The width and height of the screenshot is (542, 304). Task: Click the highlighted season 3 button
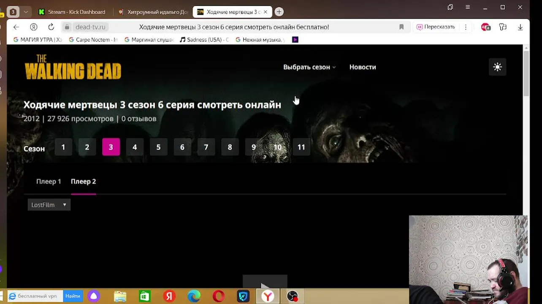pyautogui.click(x=111, y=147)
